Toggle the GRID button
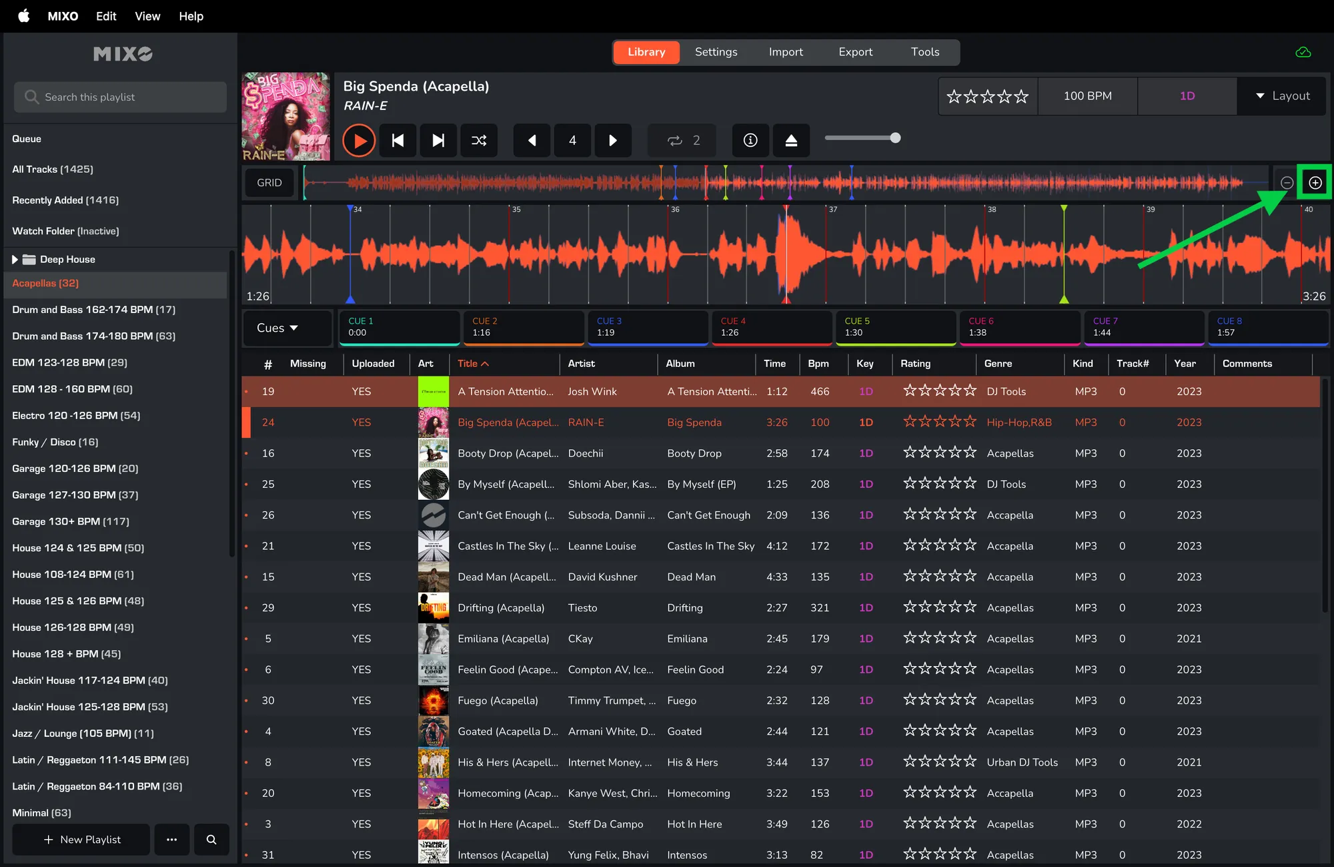The height and width of the screenshot is (867, 1334). coord(269,182)
